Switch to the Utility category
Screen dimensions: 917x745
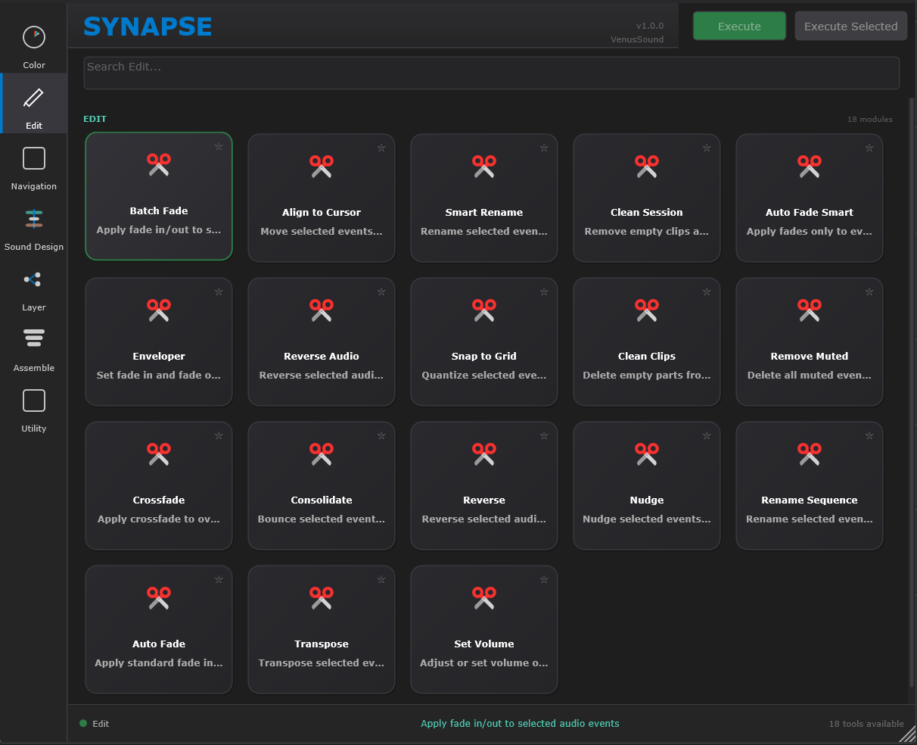coord(34,407)
